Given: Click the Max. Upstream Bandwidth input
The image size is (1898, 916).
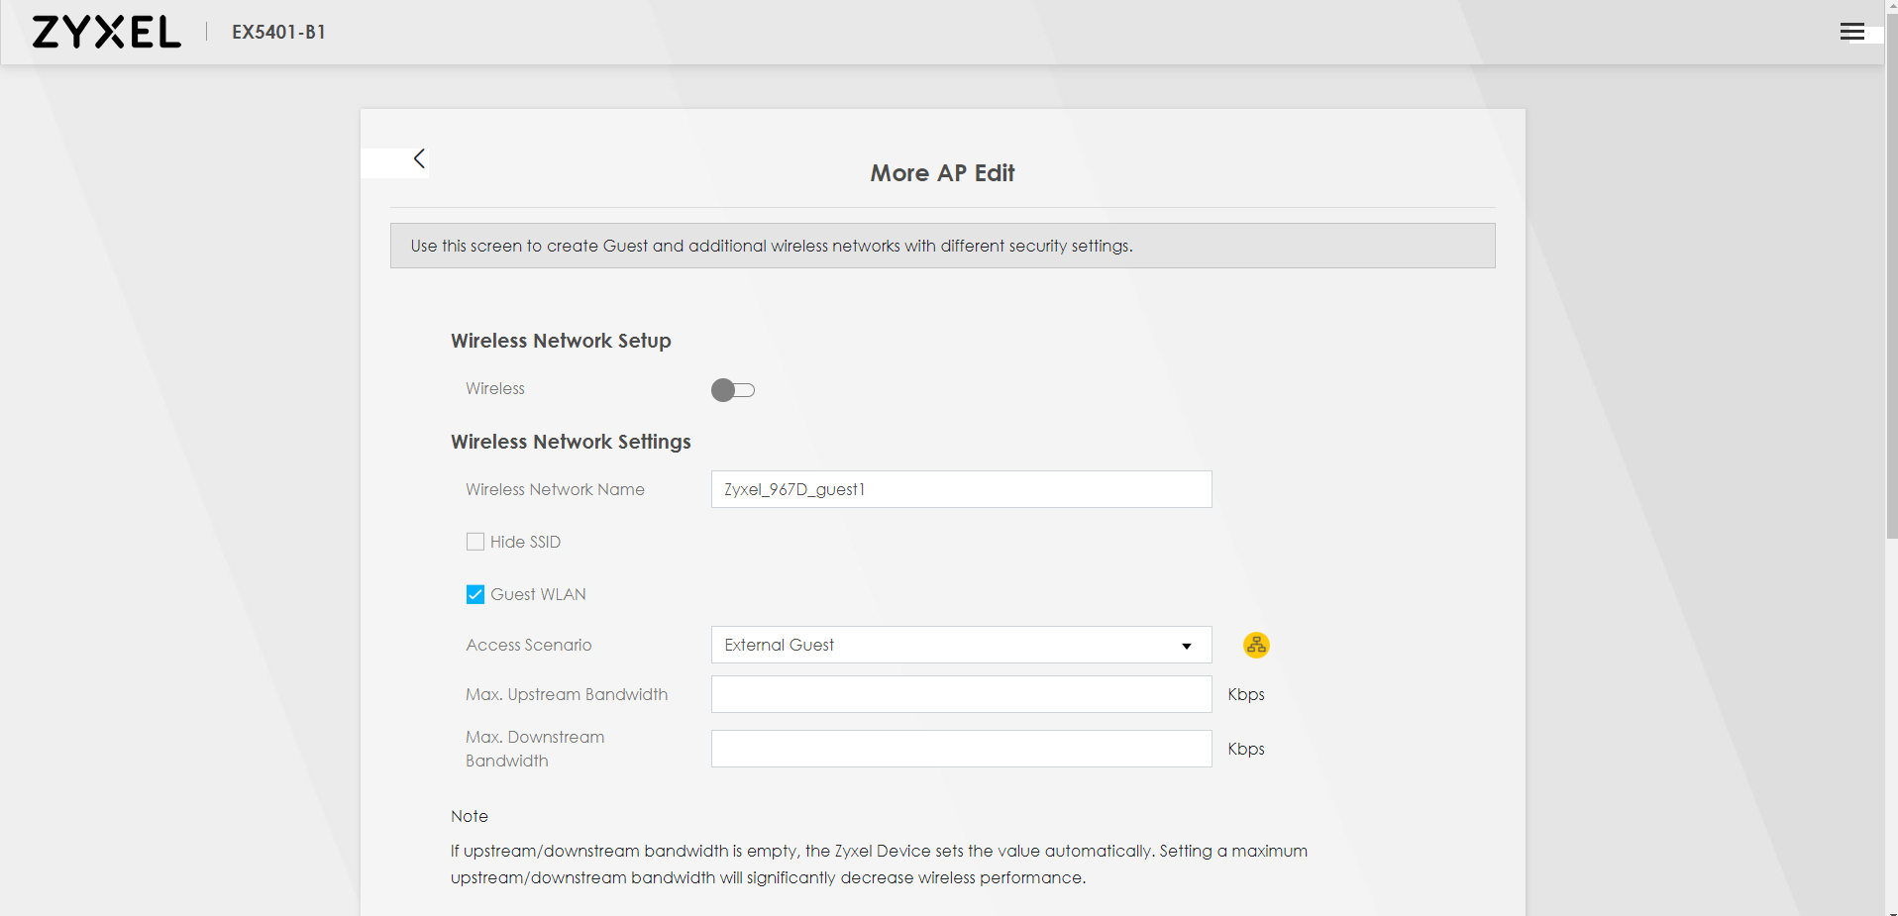Looking at the screenshot, I should [x=960, y=694].
